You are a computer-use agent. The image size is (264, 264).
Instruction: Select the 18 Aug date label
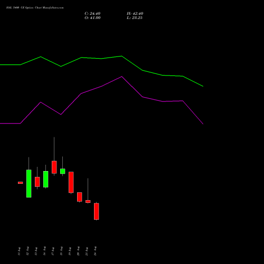pyautogui.click(x=61, y=251)
